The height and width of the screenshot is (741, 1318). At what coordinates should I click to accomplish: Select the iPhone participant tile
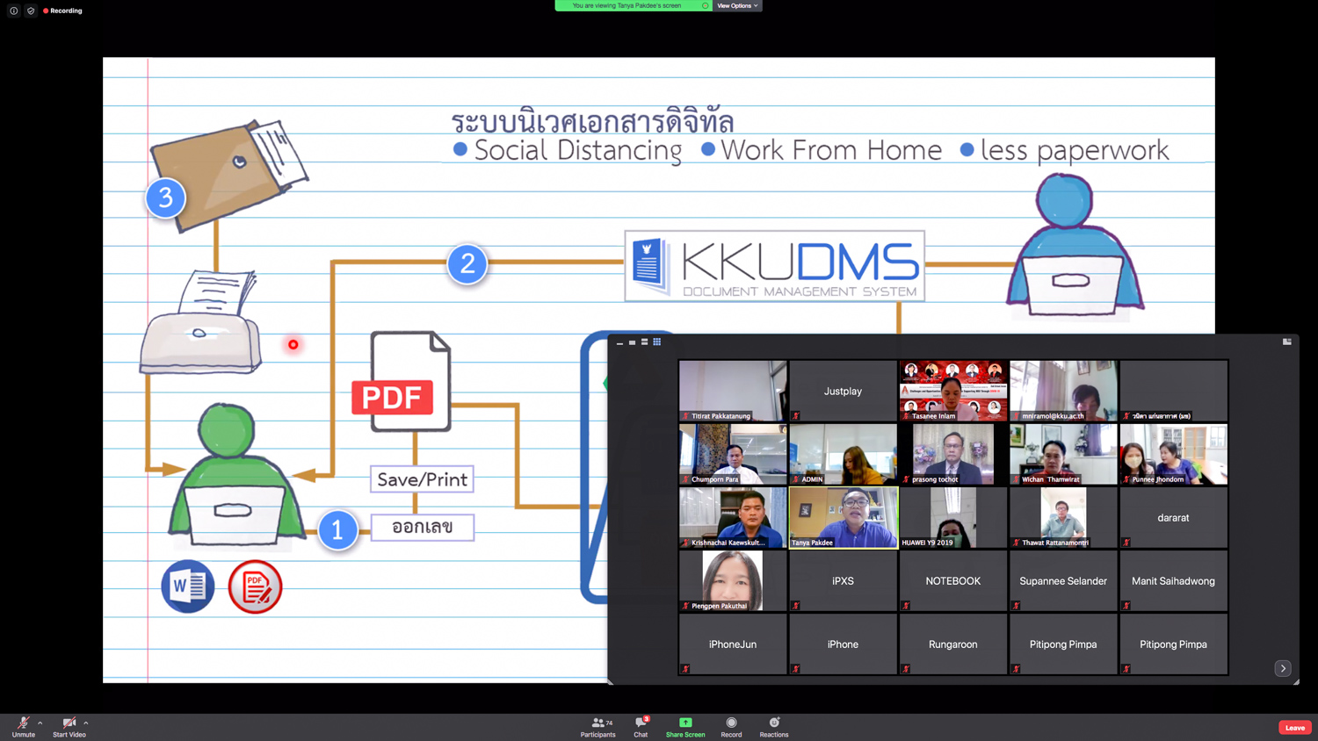[x=843, y=644]
